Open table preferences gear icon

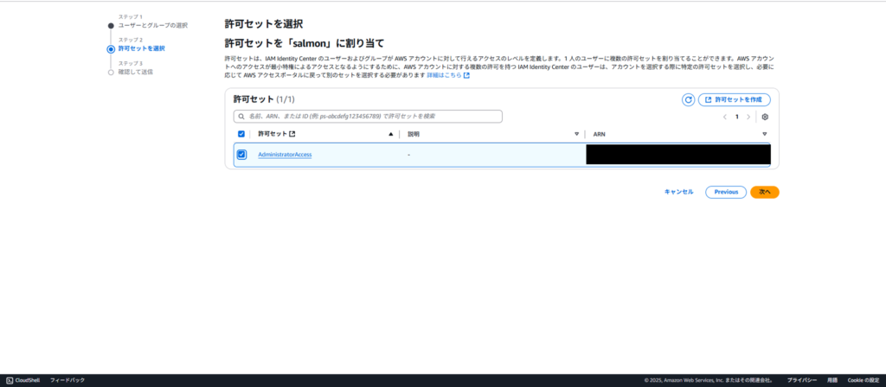765,117
